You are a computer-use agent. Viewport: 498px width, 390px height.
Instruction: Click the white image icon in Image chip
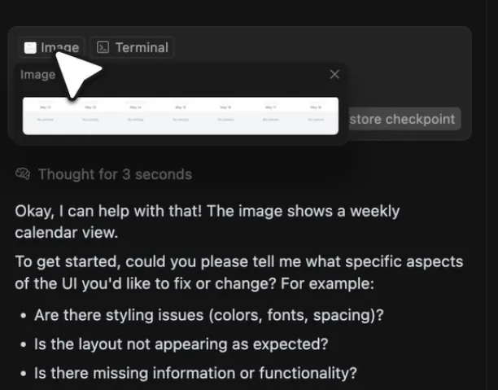coord(30,48)
